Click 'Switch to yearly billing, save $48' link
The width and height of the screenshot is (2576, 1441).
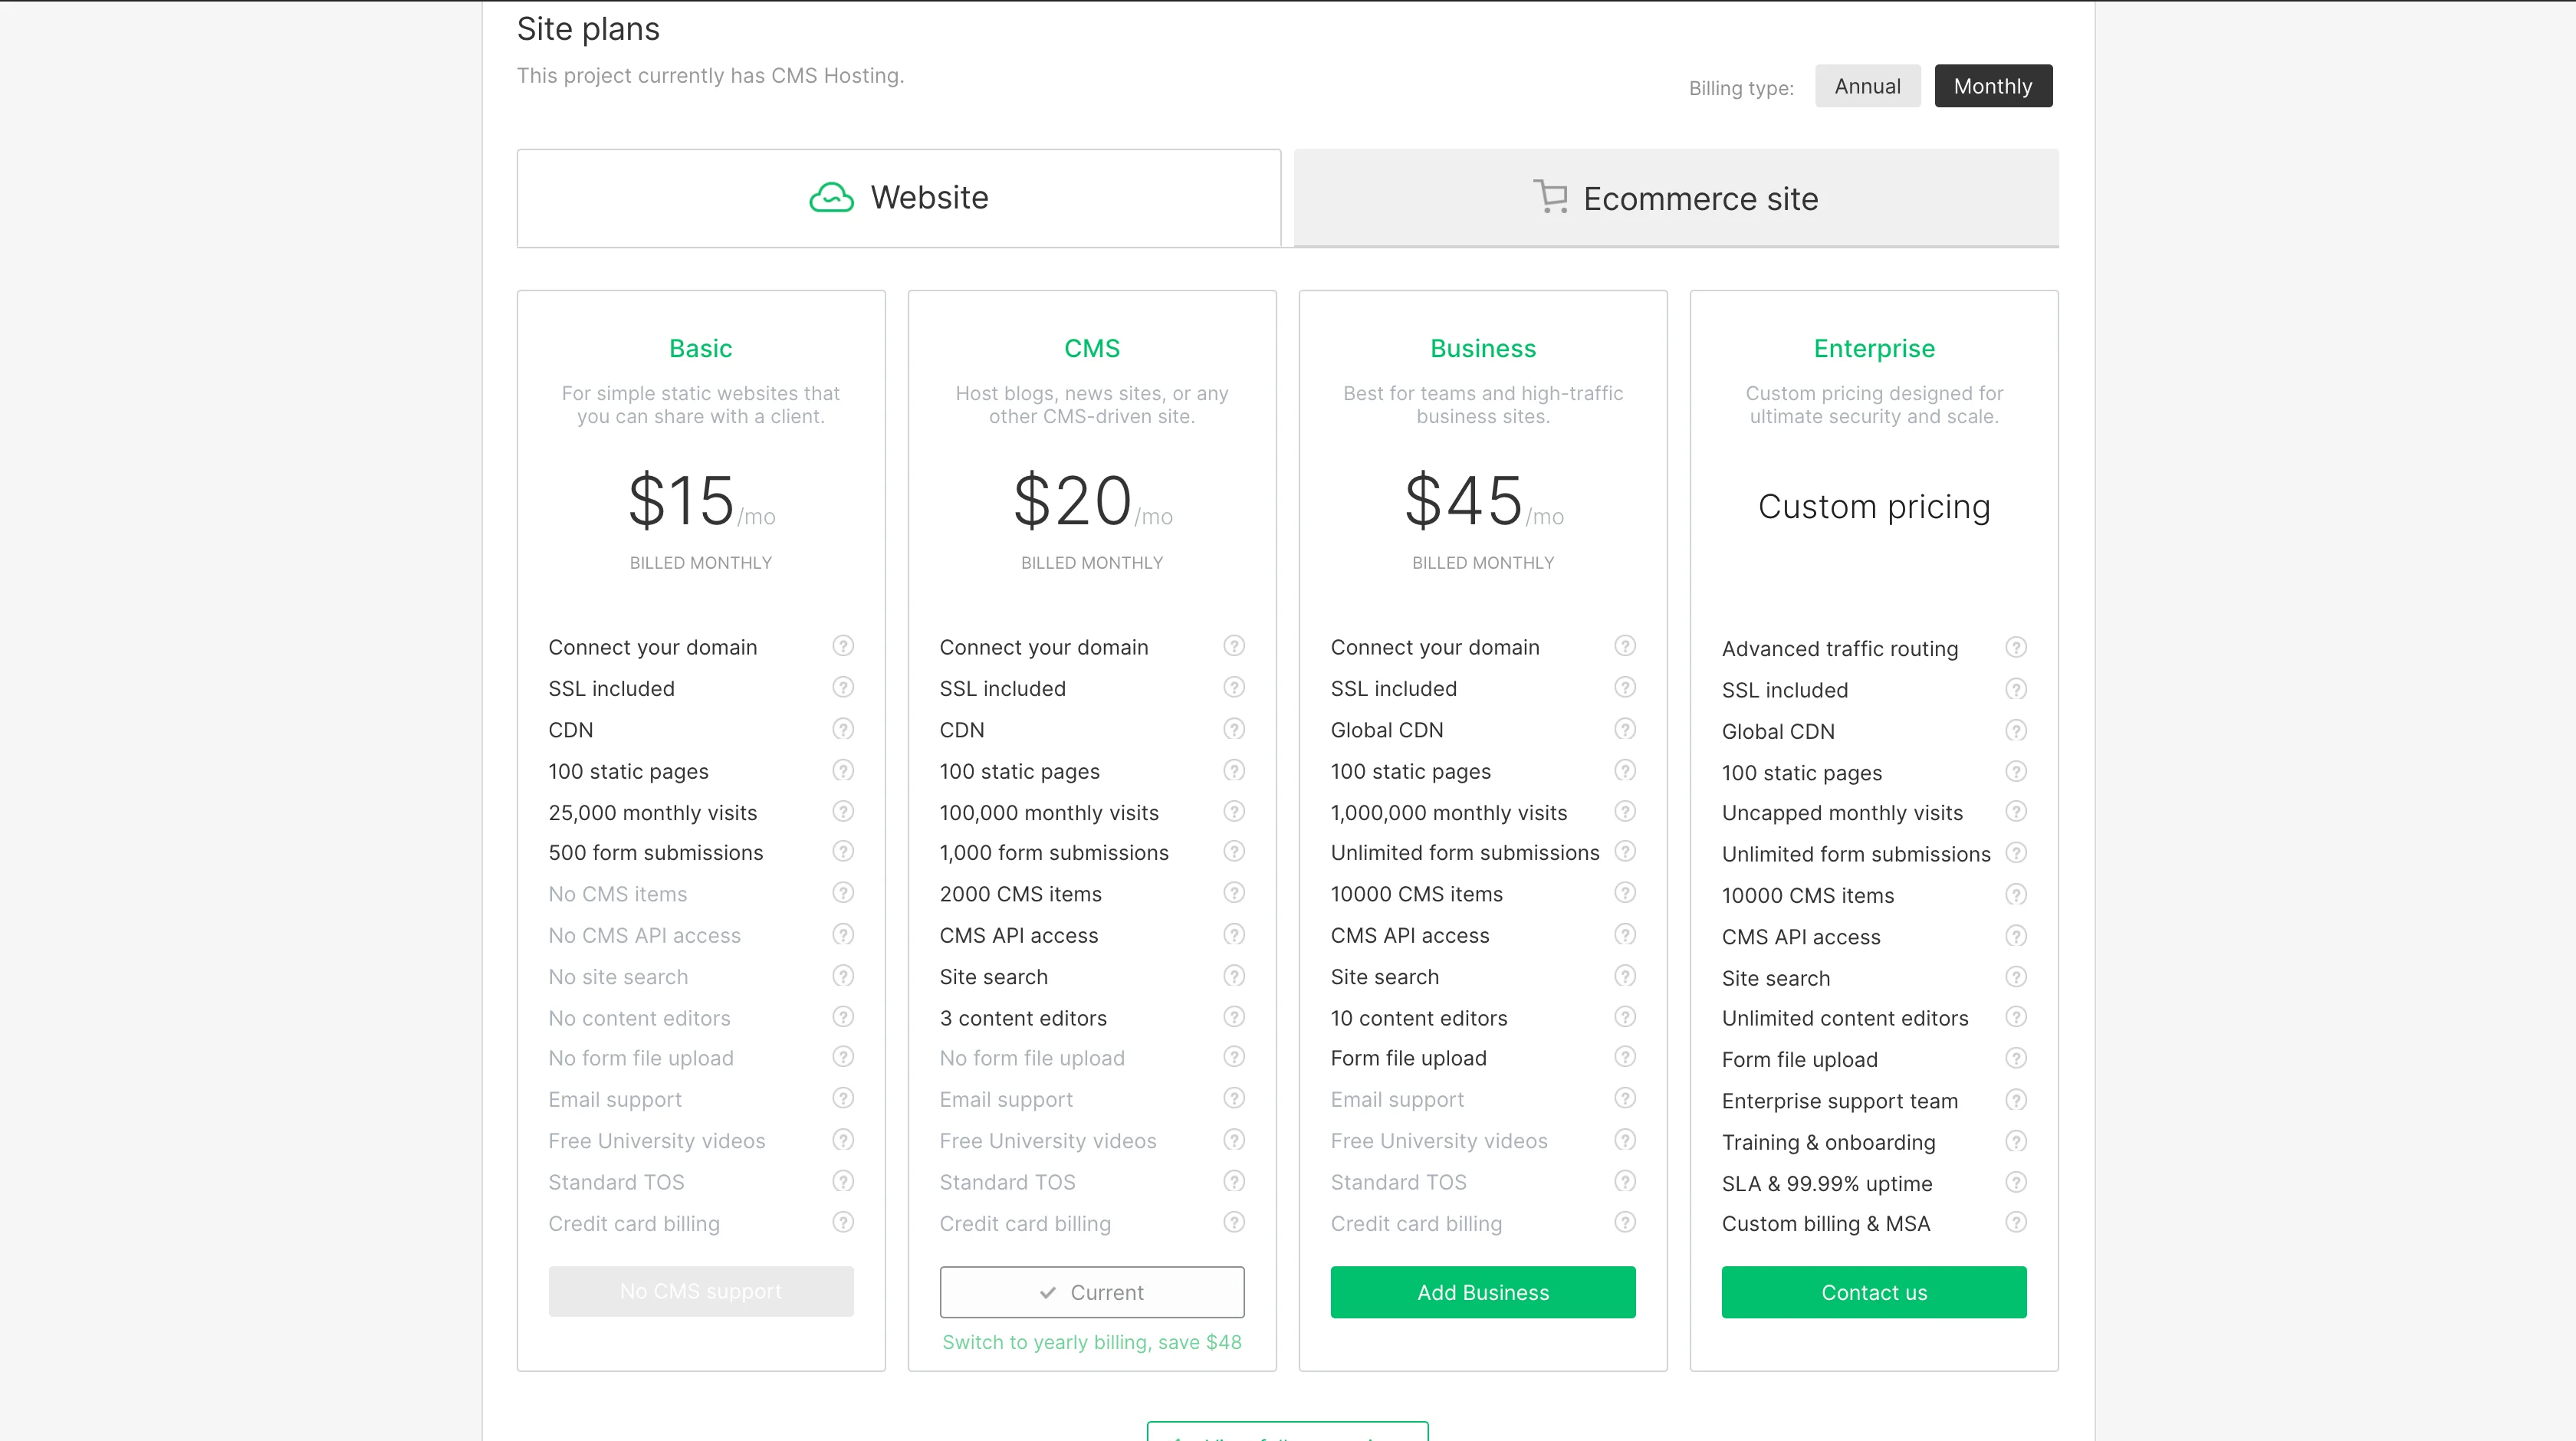pyautogui.click(x=1091, y=1342)
